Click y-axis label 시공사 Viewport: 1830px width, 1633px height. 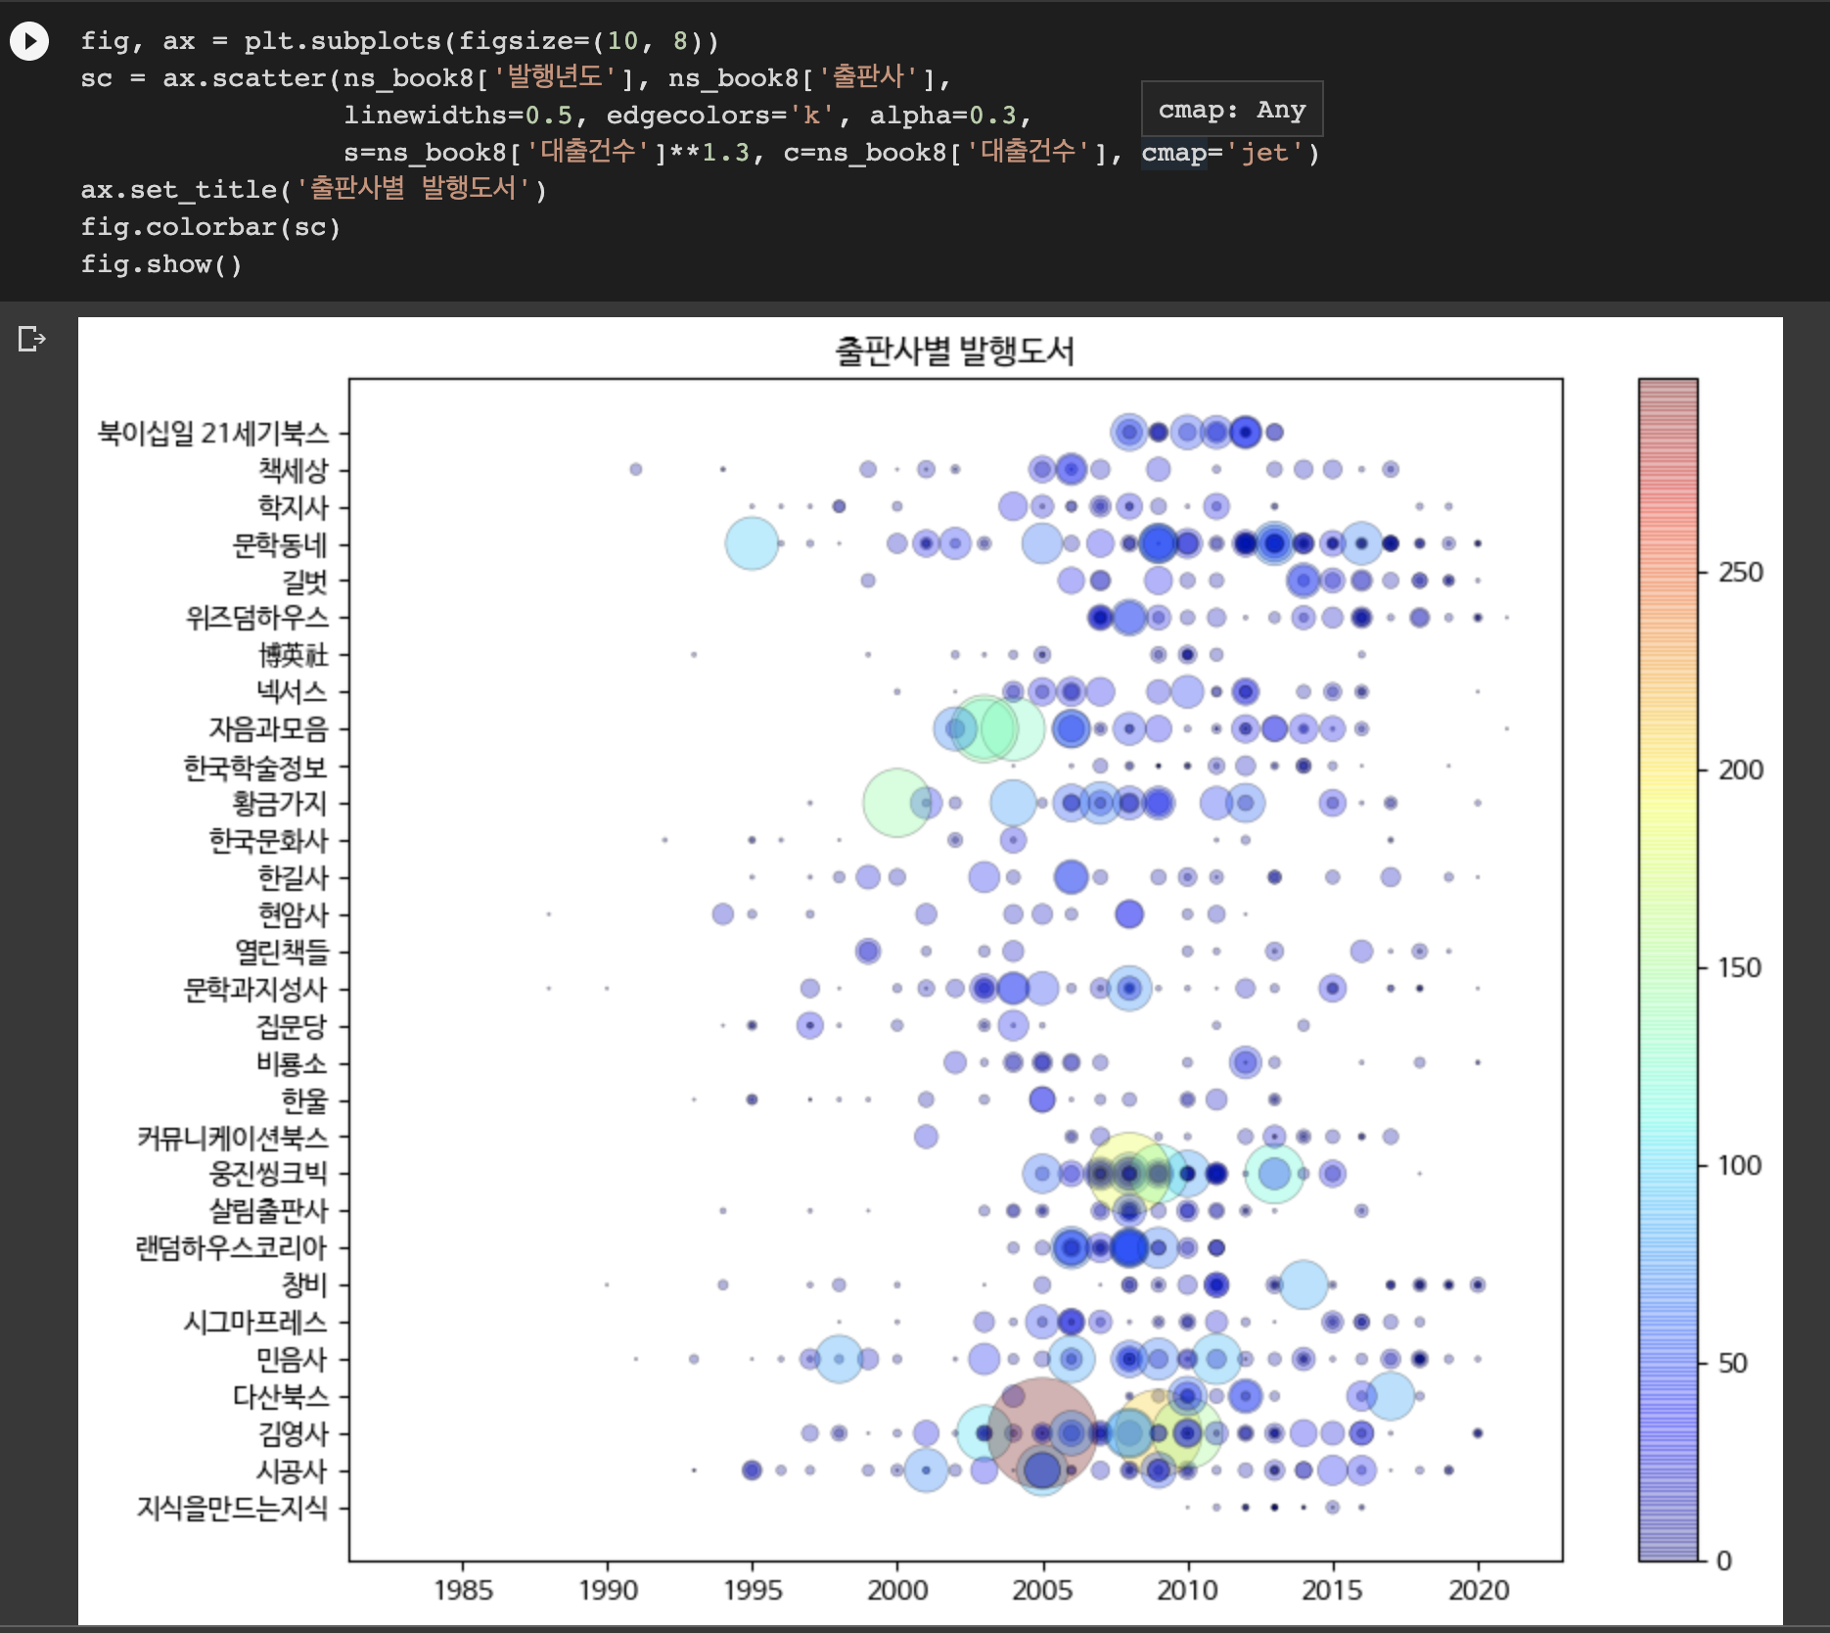pyautogui.click(x=292, y=1470)
